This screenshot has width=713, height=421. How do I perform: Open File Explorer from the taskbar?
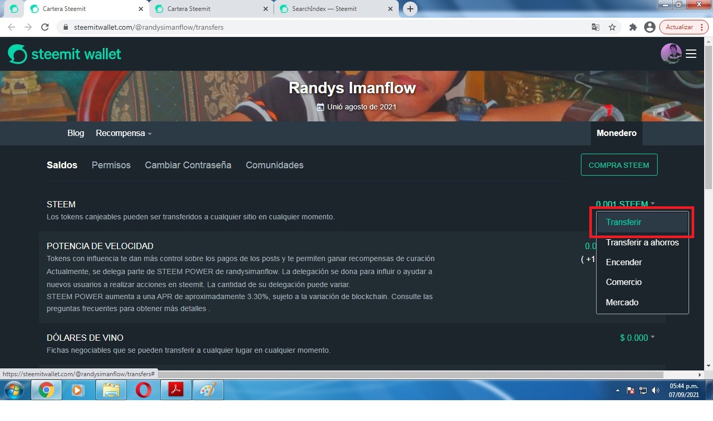(x=111, y=390)
